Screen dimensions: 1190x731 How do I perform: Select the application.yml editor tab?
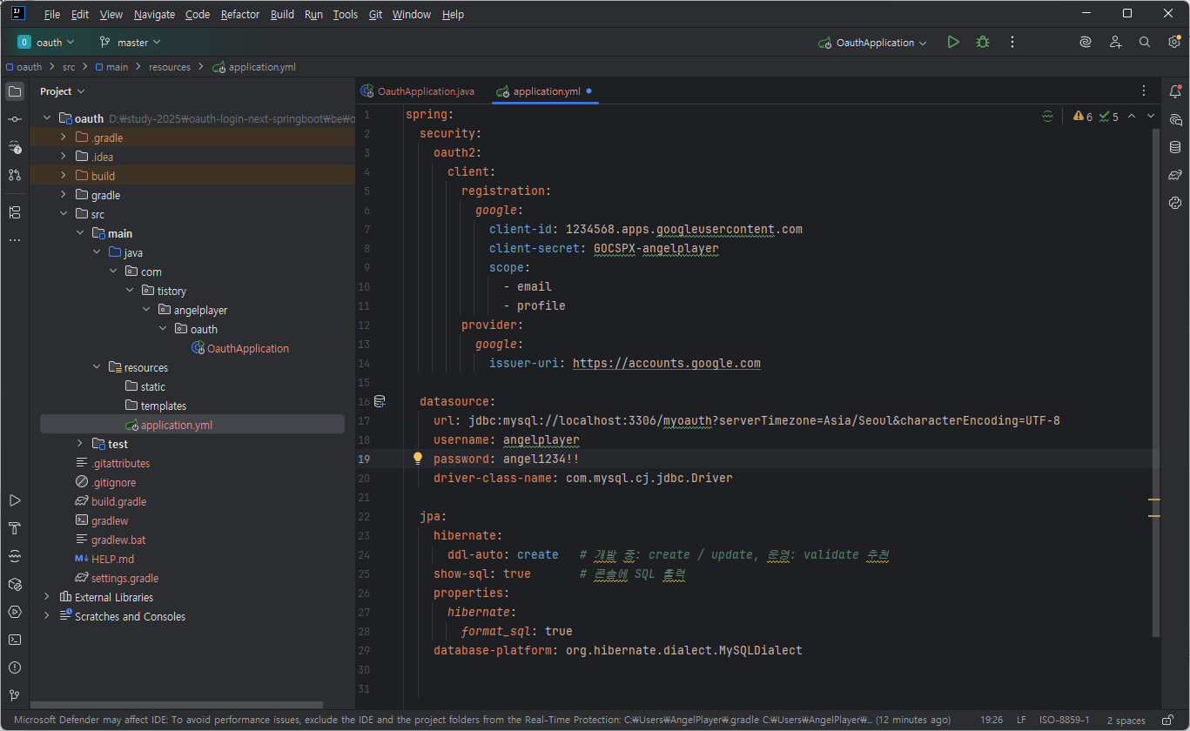tap(545, 91)
